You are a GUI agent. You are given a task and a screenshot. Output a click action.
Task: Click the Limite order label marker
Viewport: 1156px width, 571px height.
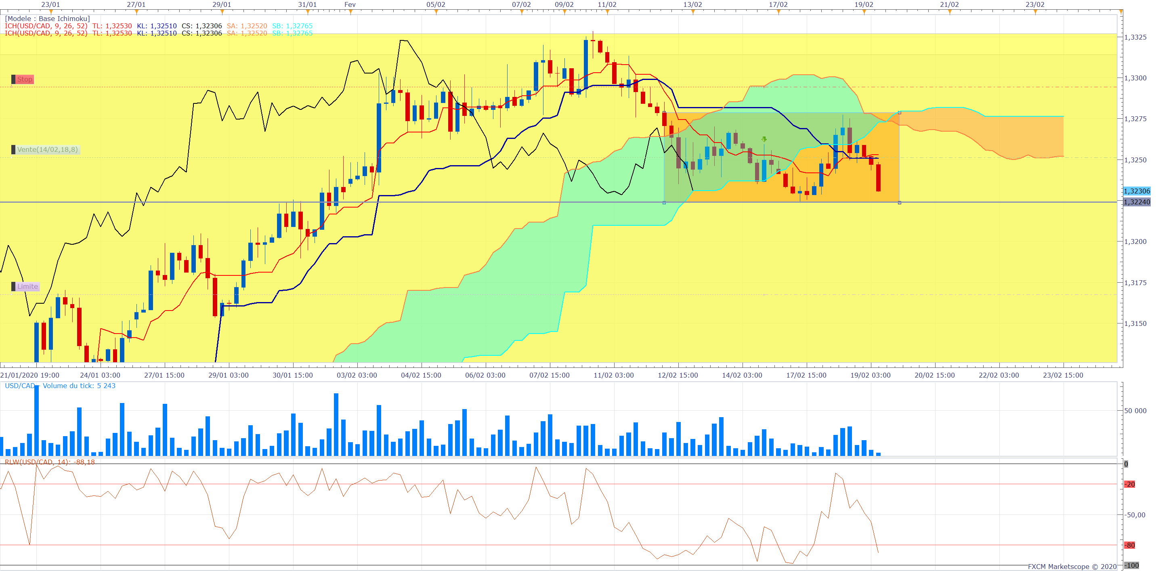[25, 287]
